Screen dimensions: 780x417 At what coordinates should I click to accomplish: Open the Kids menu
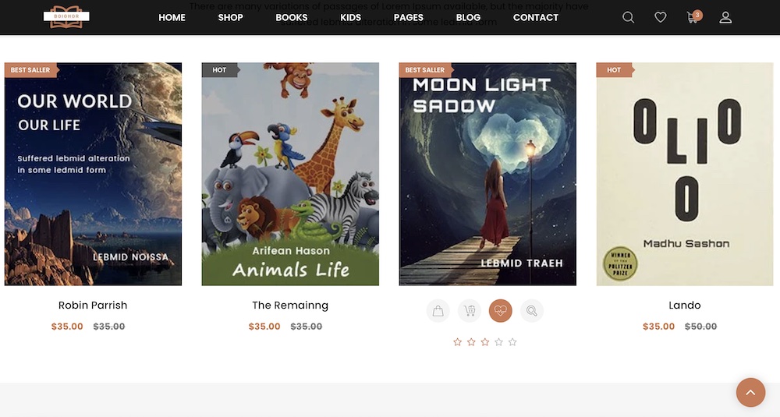tap(351, 17)
